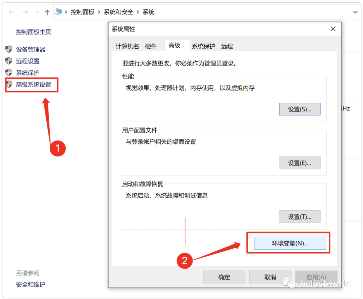Click 要进行大多数更改 notice text
This screenshot has height=299, width=363.
point(180,63)
